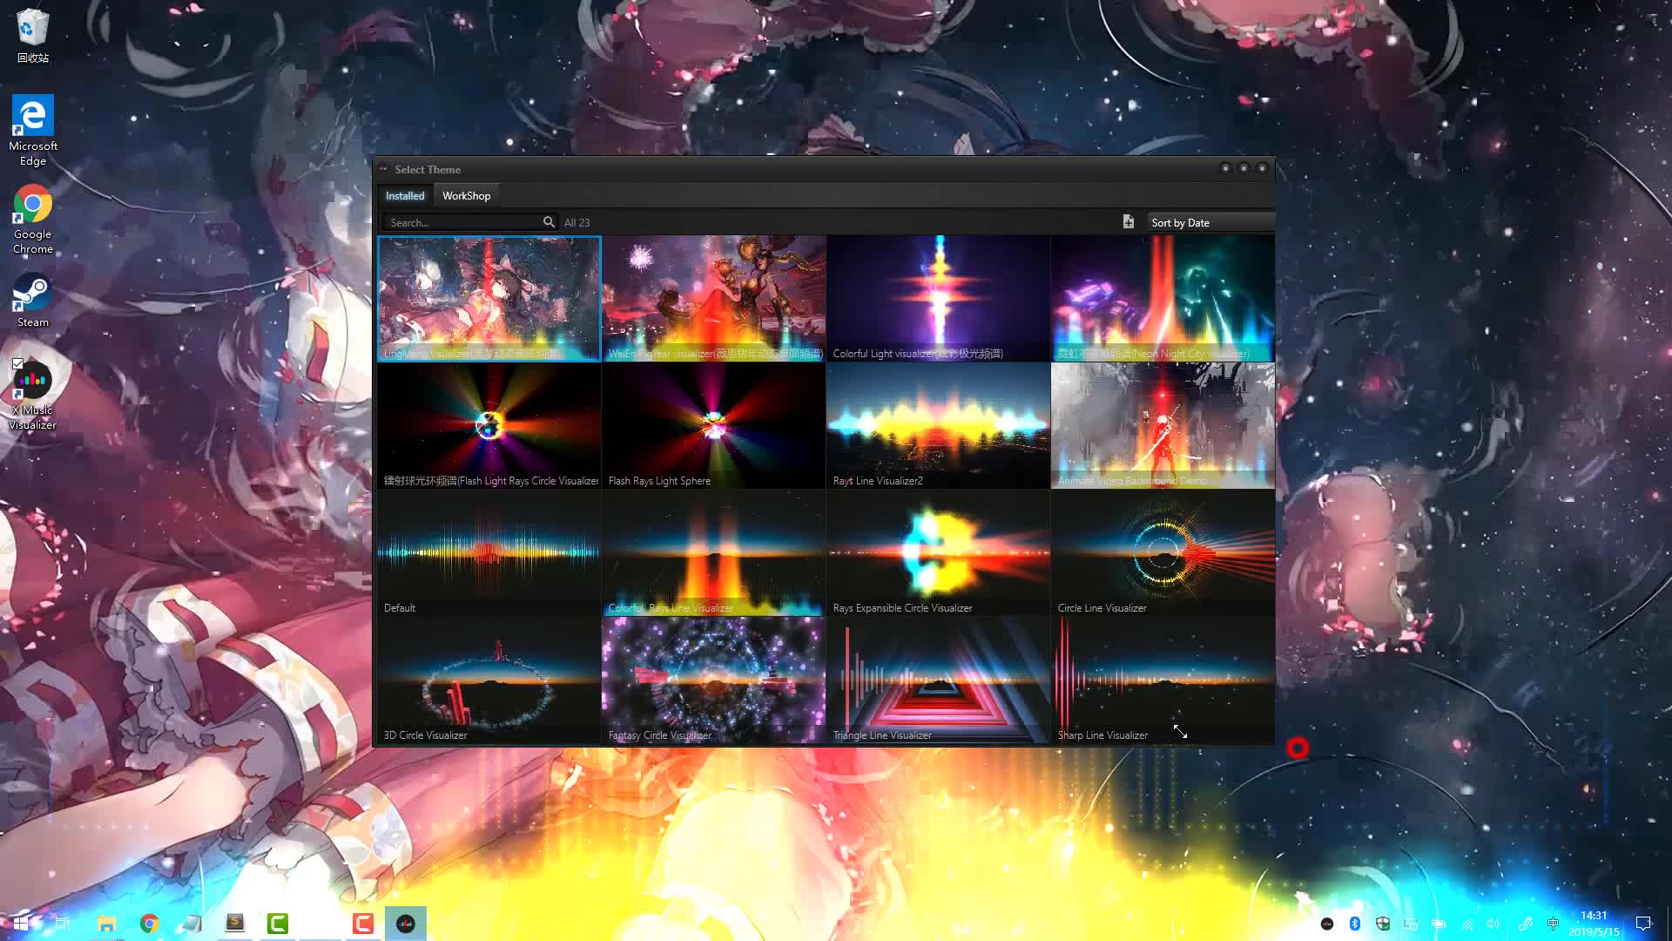This screenshot has height=941, width=1672.
Task: Click into the theme Search field
Action: pyautogui.click(x=462, y=222)
